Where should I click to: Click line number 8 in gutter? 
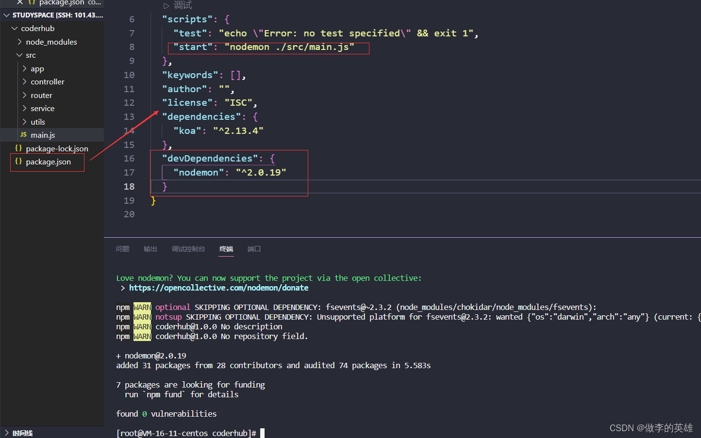132,47
